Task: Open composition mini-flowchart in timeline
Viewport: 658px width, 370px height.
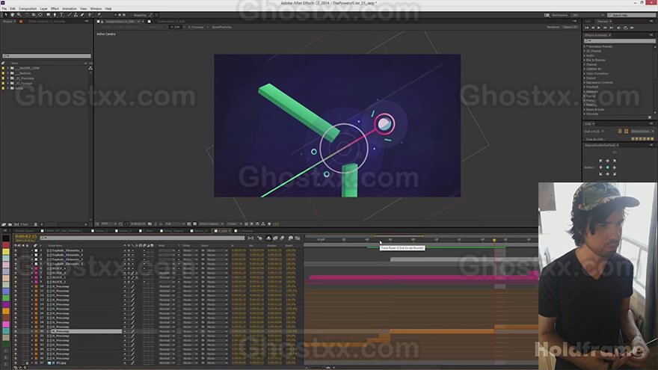Action: pyautogui.click(x=250, y=238)
